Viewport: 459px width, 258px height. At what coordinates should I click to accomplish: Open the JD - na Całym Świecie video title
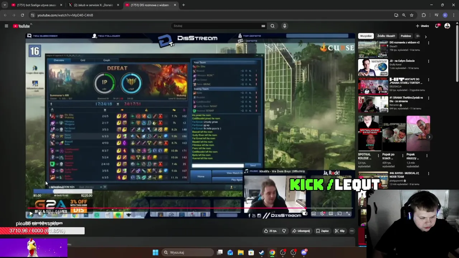coord(402,61)
